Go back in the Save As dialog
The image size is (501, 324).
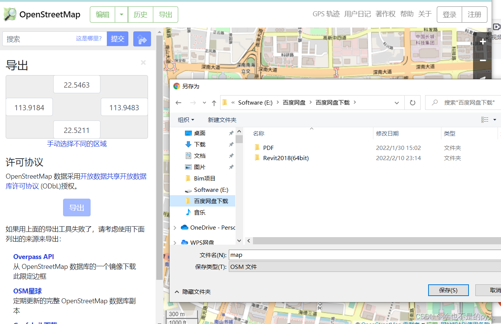pyautogui.click(x=179, y=103)
